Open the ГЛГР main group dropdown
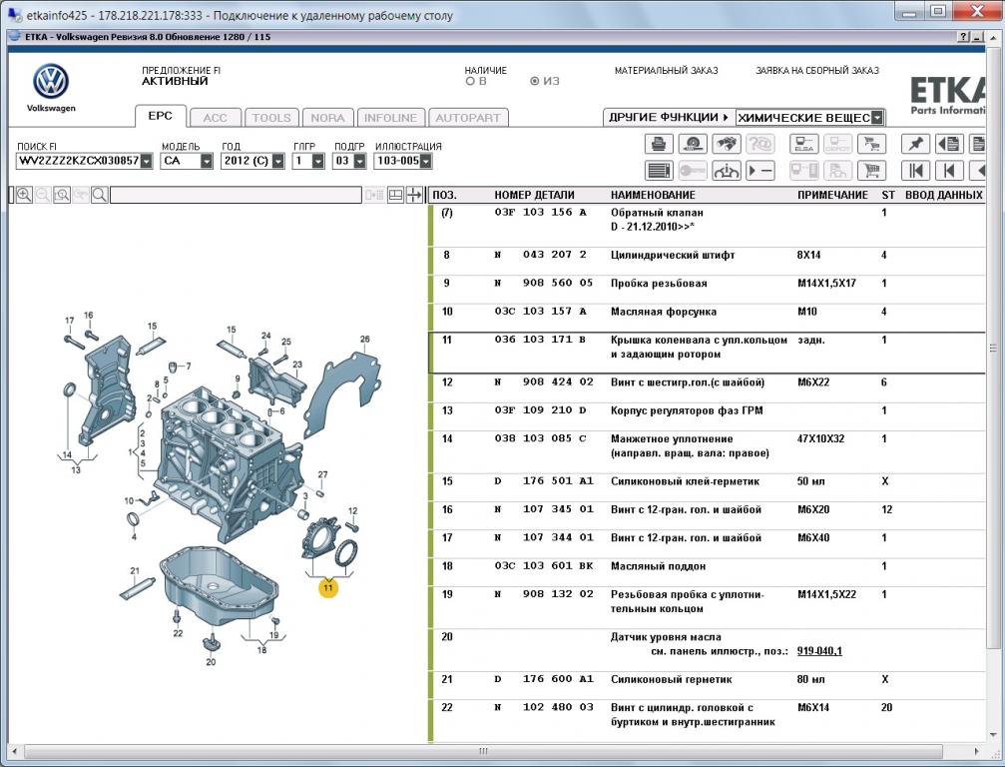The image size is (1005, 767). click(318, 161)
